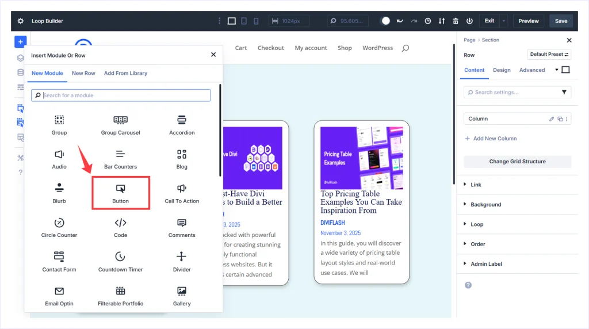Click the history clock icon in toolbar
The width and height of the screenshot is (589, 329).
[x=428, y=21]
